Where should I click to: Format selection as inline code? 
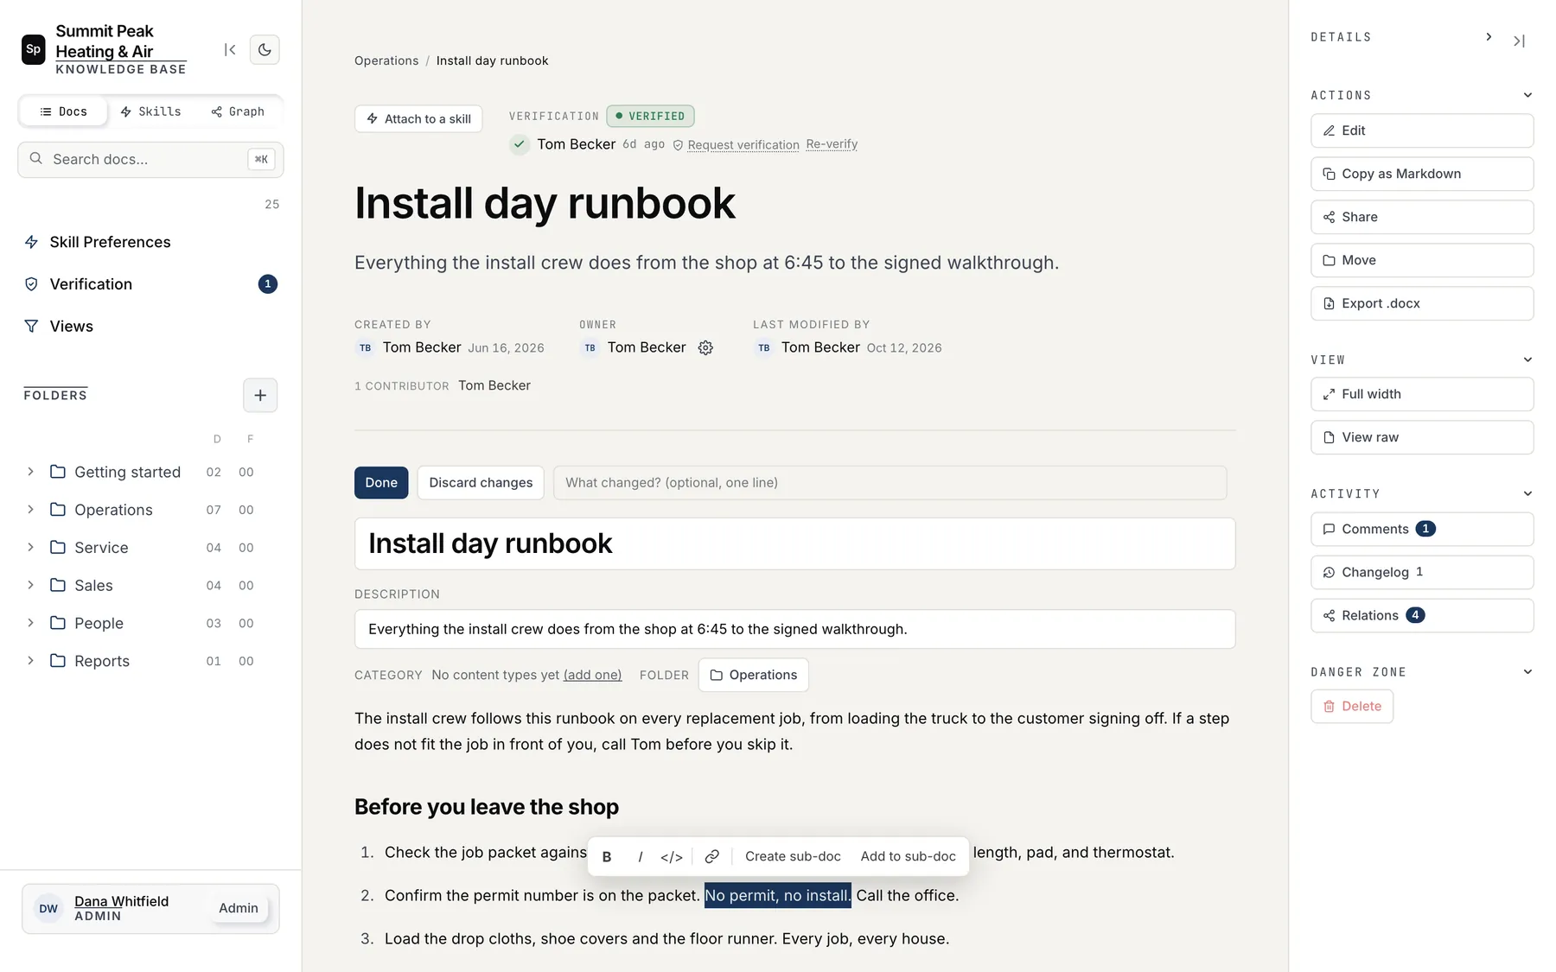coord(672,856)
